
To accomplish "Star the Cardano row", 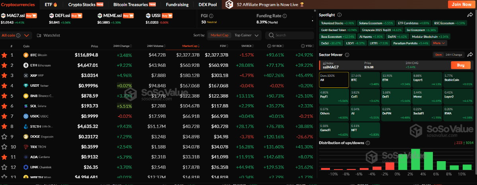I will point(4,157).
